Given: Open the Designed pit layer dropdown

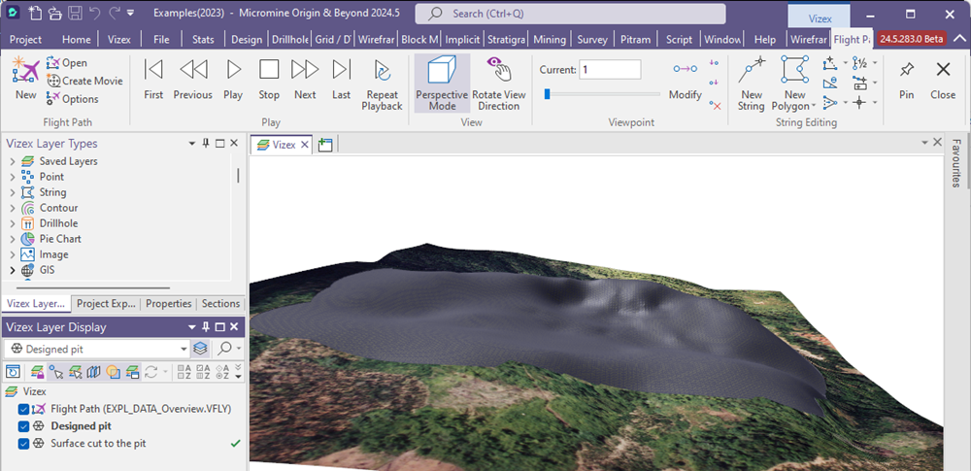Looking at the screenshot, I should (x=184, y=349).
